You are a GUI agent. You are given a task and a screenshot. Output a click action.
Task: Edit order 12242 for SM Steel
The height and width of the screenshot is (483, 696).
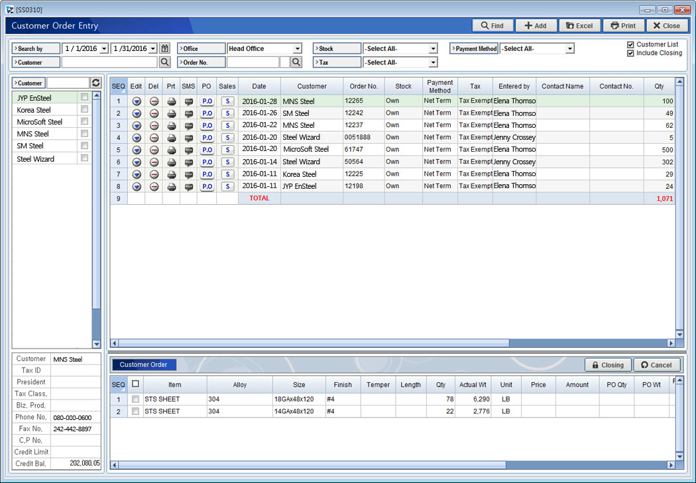[x=137, y=113]
